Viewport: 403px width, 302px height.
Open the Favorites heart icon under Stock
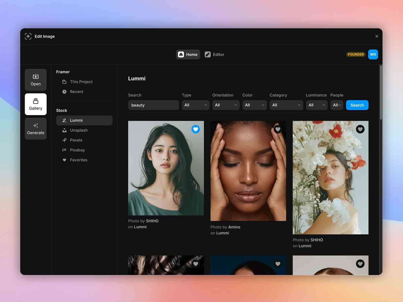click(64, 160)
